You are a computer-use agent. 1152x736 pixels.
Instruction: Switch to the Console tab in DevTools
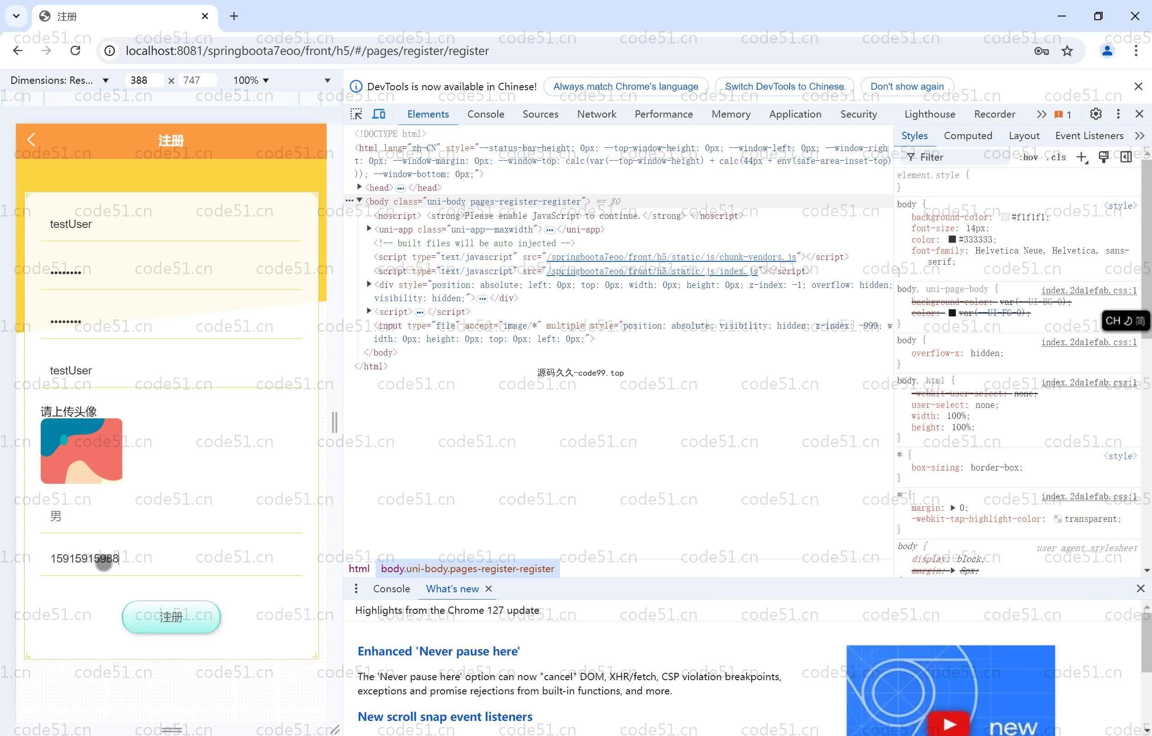[485, 114]
